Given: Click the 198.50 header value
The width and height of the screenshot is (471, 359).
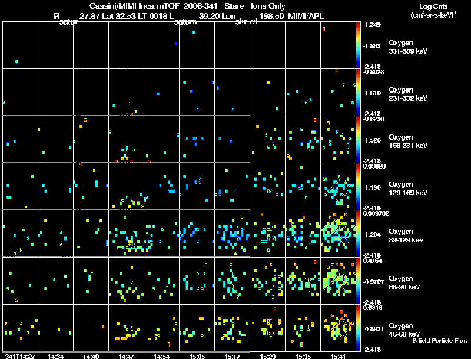Looking at the screenshot, I should tap(271, 16).
